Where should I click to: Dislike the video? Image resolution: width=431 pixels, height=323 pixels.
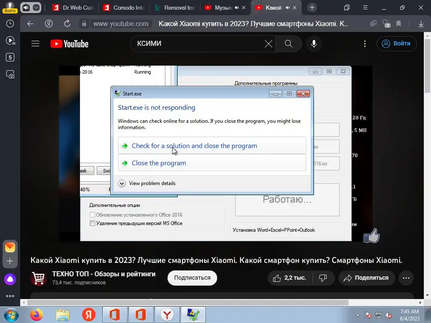[323, 278]
